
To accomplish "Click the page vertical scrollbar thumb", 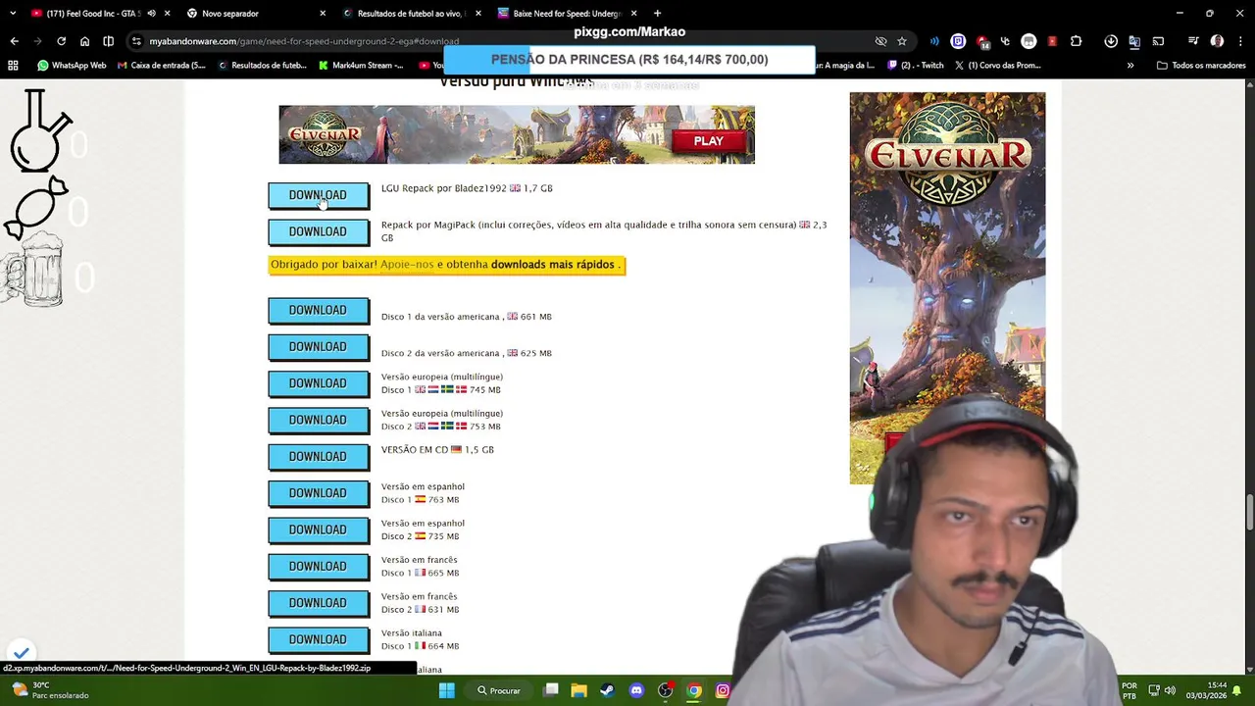I will [1250, 512].
